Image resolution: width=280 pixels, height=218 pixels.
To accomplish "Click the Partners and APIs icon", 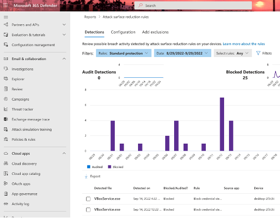I will pyautogui.click(x=6, y=24).
